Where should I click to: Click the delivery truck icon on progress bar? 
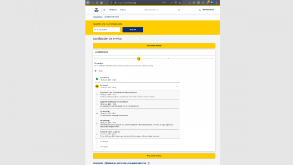139,58
